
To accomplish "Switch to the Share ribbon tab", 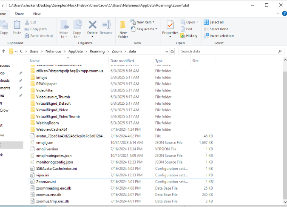I will click(x=19, y=14).
